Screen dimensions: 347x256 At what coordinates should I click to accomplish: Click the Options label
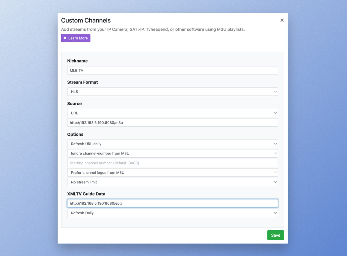coord(75,134)
